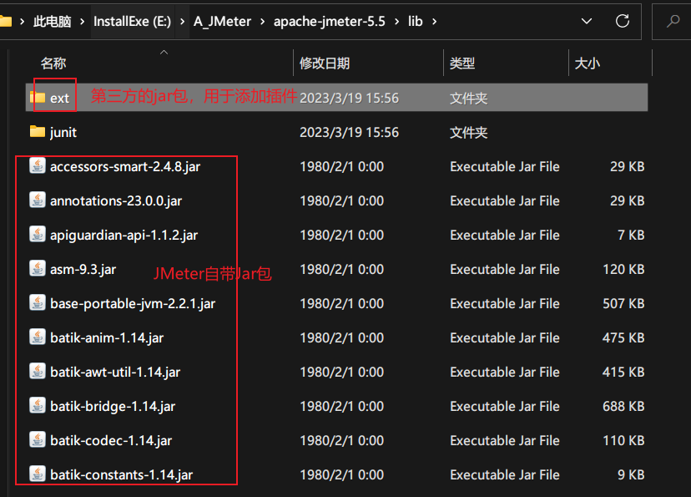Expand chevron after lib breadcrumb

point(435,22)
